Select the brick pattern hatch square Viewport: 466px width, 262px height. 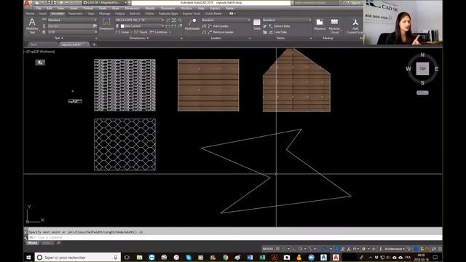coord(125,85)
